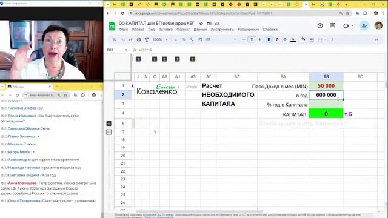Apply currency format with the р. button
The width and height of the screenshot is (388, 218).
pyautogui.click(x=176, y=39)
